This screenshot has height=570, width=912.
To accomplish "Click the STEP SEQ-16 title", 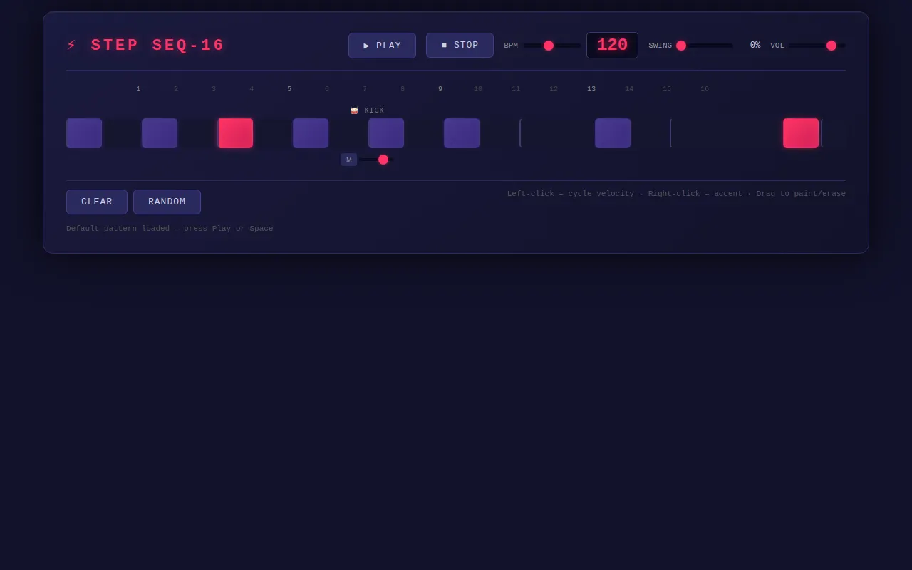I will (157, 45).
